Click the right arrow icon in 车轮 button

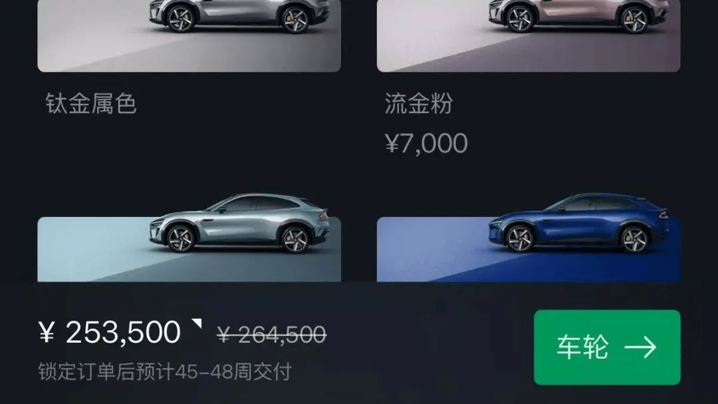coord(641,347)
